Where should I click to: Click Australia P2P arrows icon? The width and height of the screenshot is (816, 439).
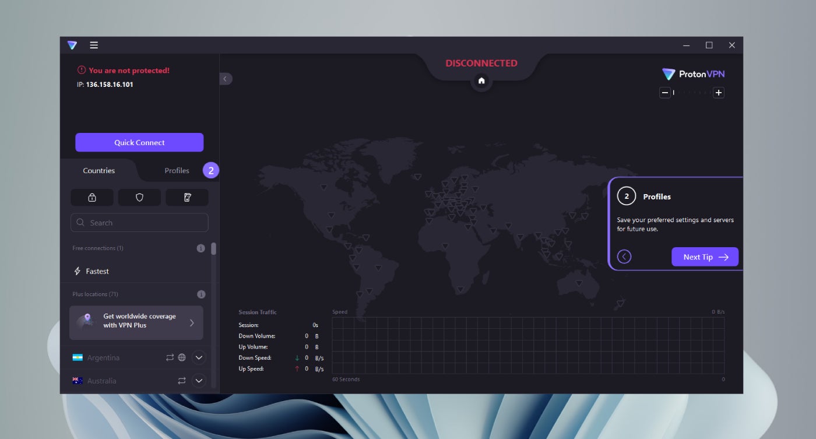182,381
